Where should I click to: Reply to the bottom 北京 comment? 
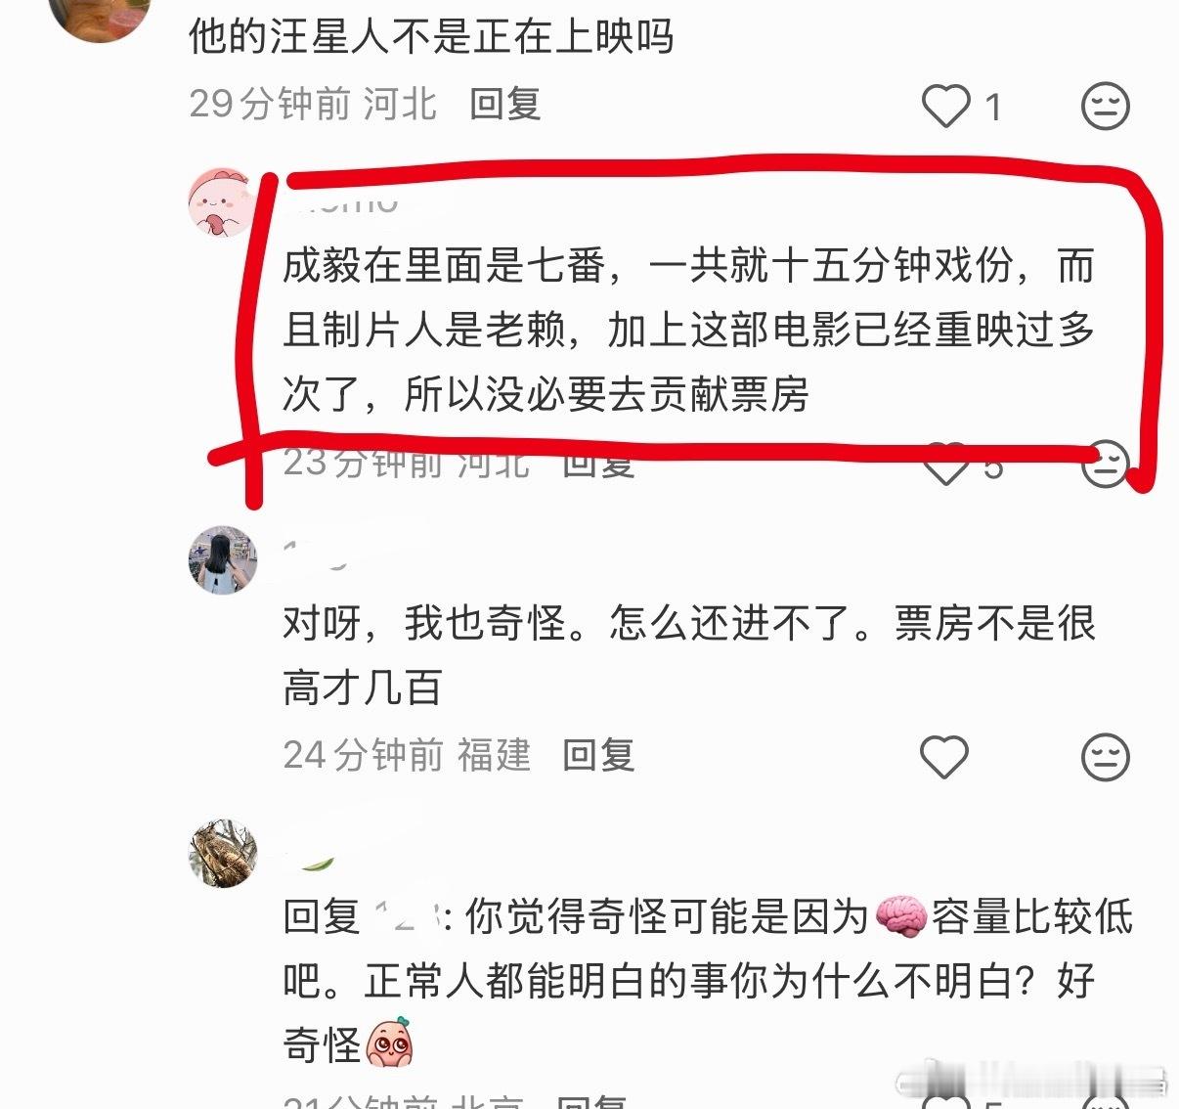click(x=592, y=1101)
